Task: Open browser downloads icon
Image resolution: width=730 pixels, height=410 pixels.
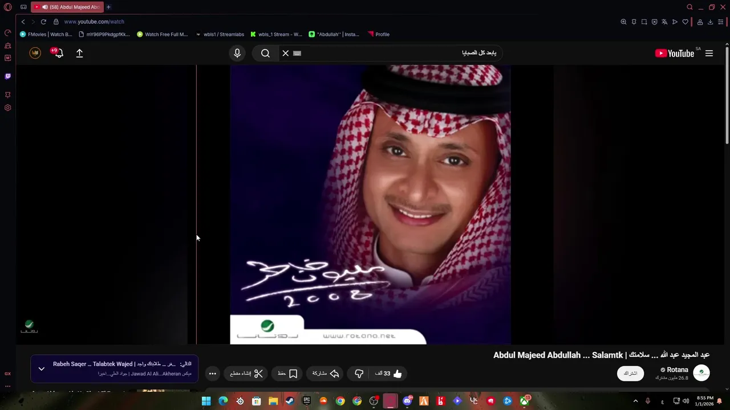Action: (710, 22)
